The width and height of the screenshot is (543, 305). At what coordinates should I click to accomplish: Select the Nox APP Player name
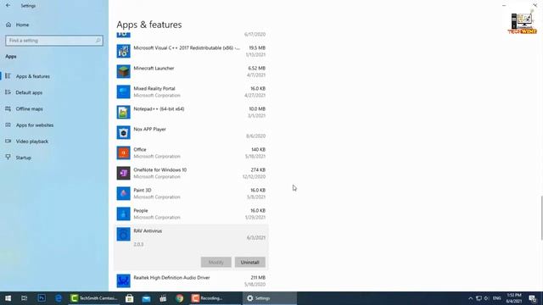tap(149, 129)
